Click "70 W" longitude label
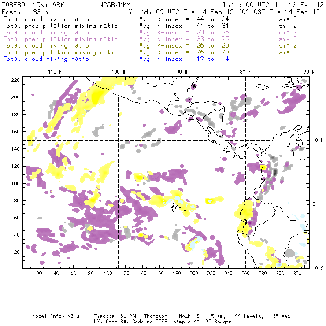This screenshot has height=326, width=326. (x=309, y=72)
